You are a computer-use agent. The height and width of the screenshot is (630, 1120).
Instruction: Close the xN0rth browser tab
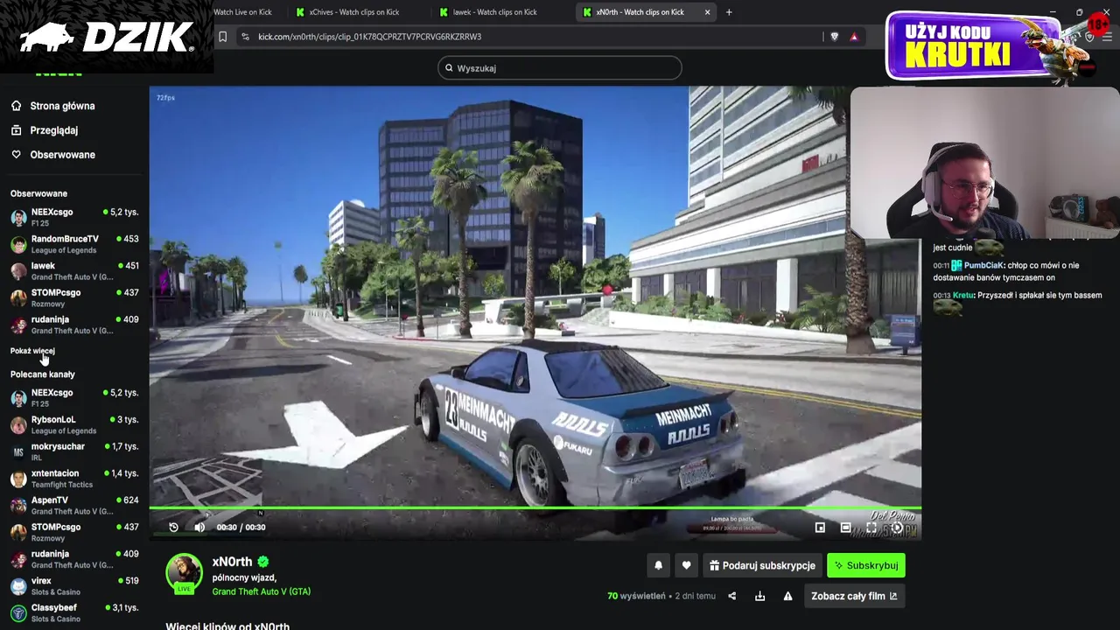[x=707, y=12]
